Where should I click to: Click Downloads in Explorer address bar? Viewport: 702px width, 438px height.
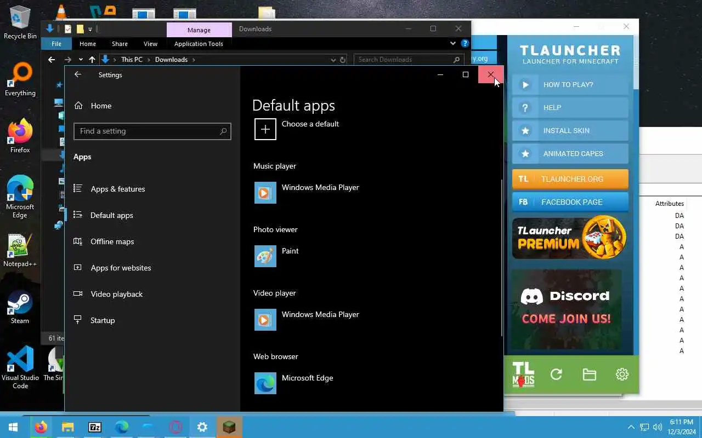coord(171,60)
